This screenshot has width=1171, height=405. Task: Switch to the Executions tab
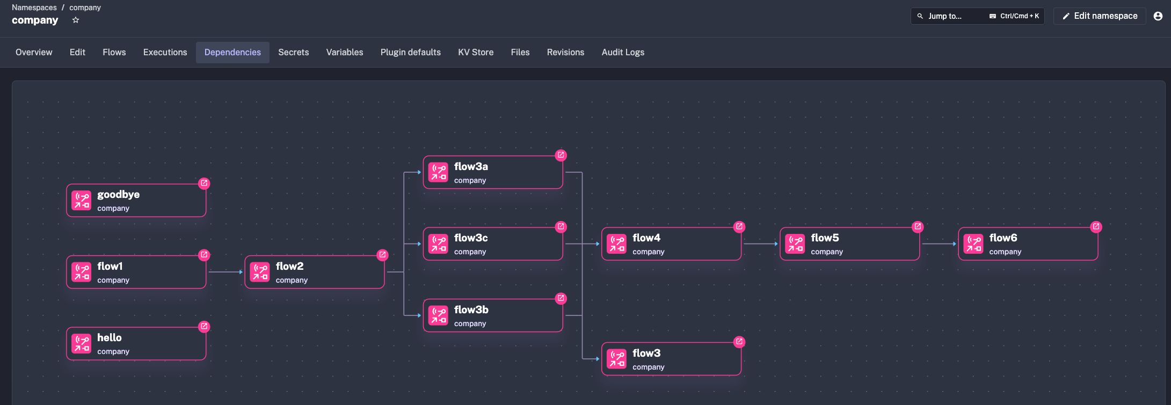[165, 53]
